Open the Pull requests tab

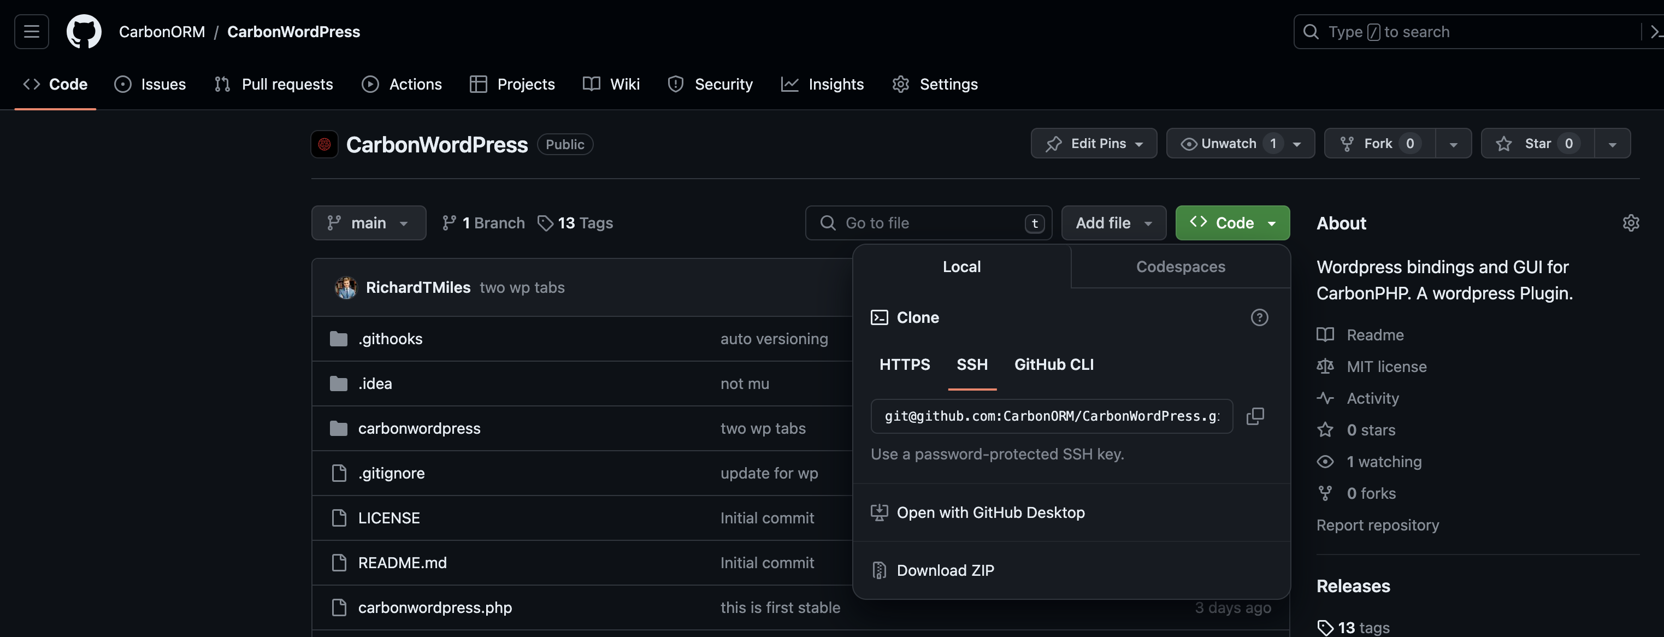(273, 84)
